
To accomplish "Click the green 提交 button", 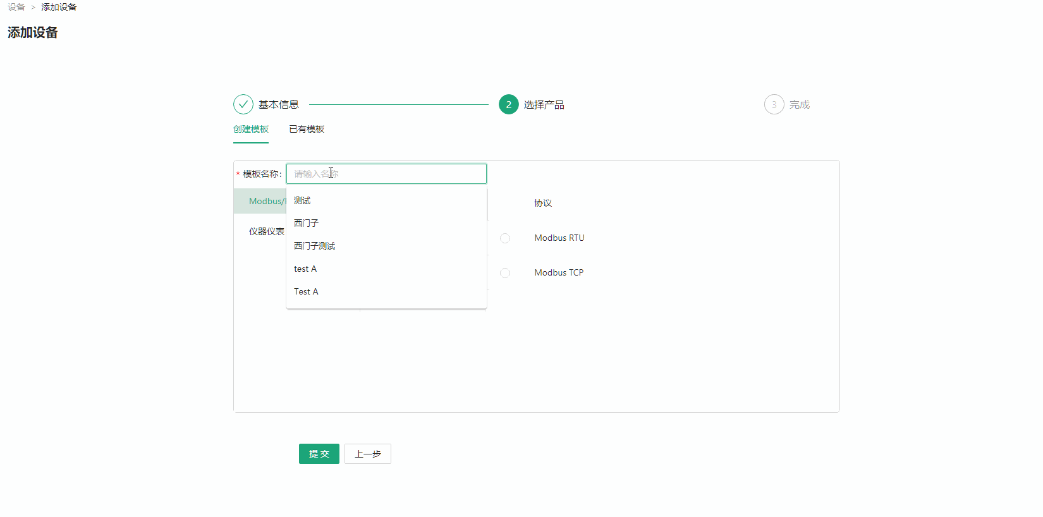I will point(319,454).
